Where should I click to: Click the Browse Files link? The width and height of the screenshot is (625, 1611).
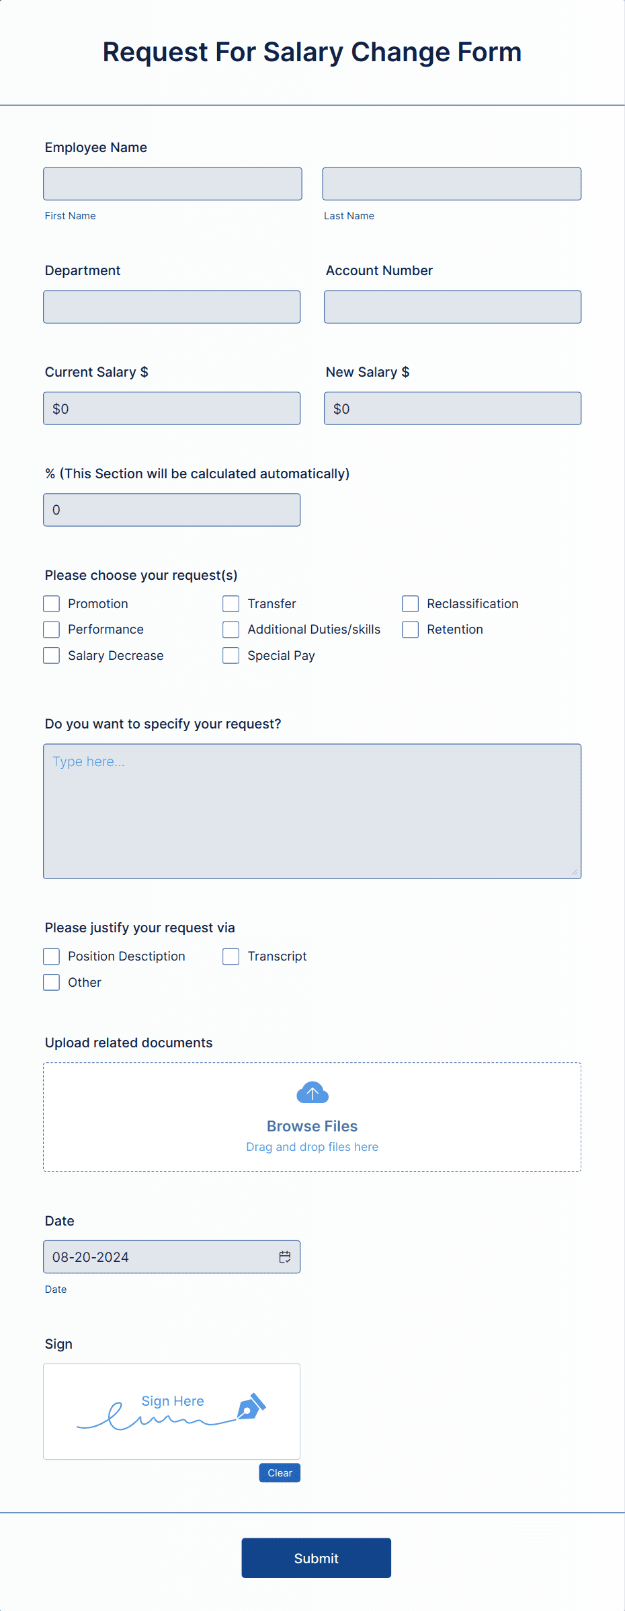312,1125
